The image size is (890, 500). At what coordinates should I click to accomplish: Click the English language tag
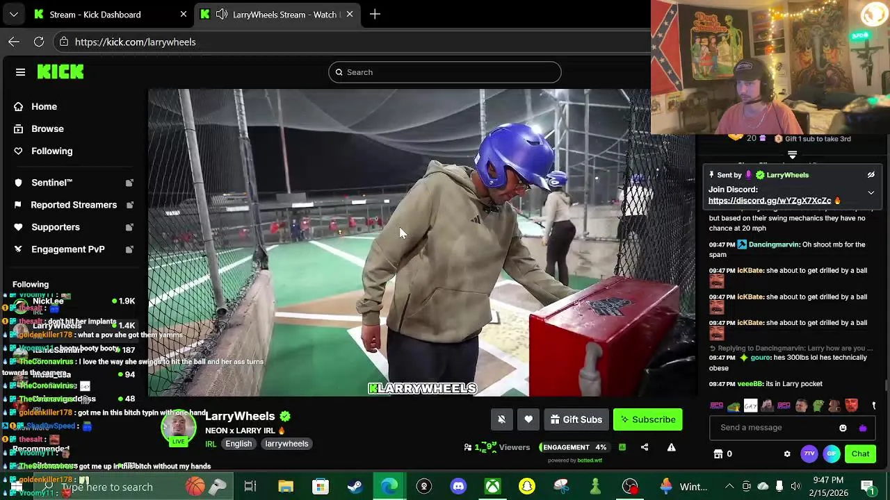pos(238,444)
